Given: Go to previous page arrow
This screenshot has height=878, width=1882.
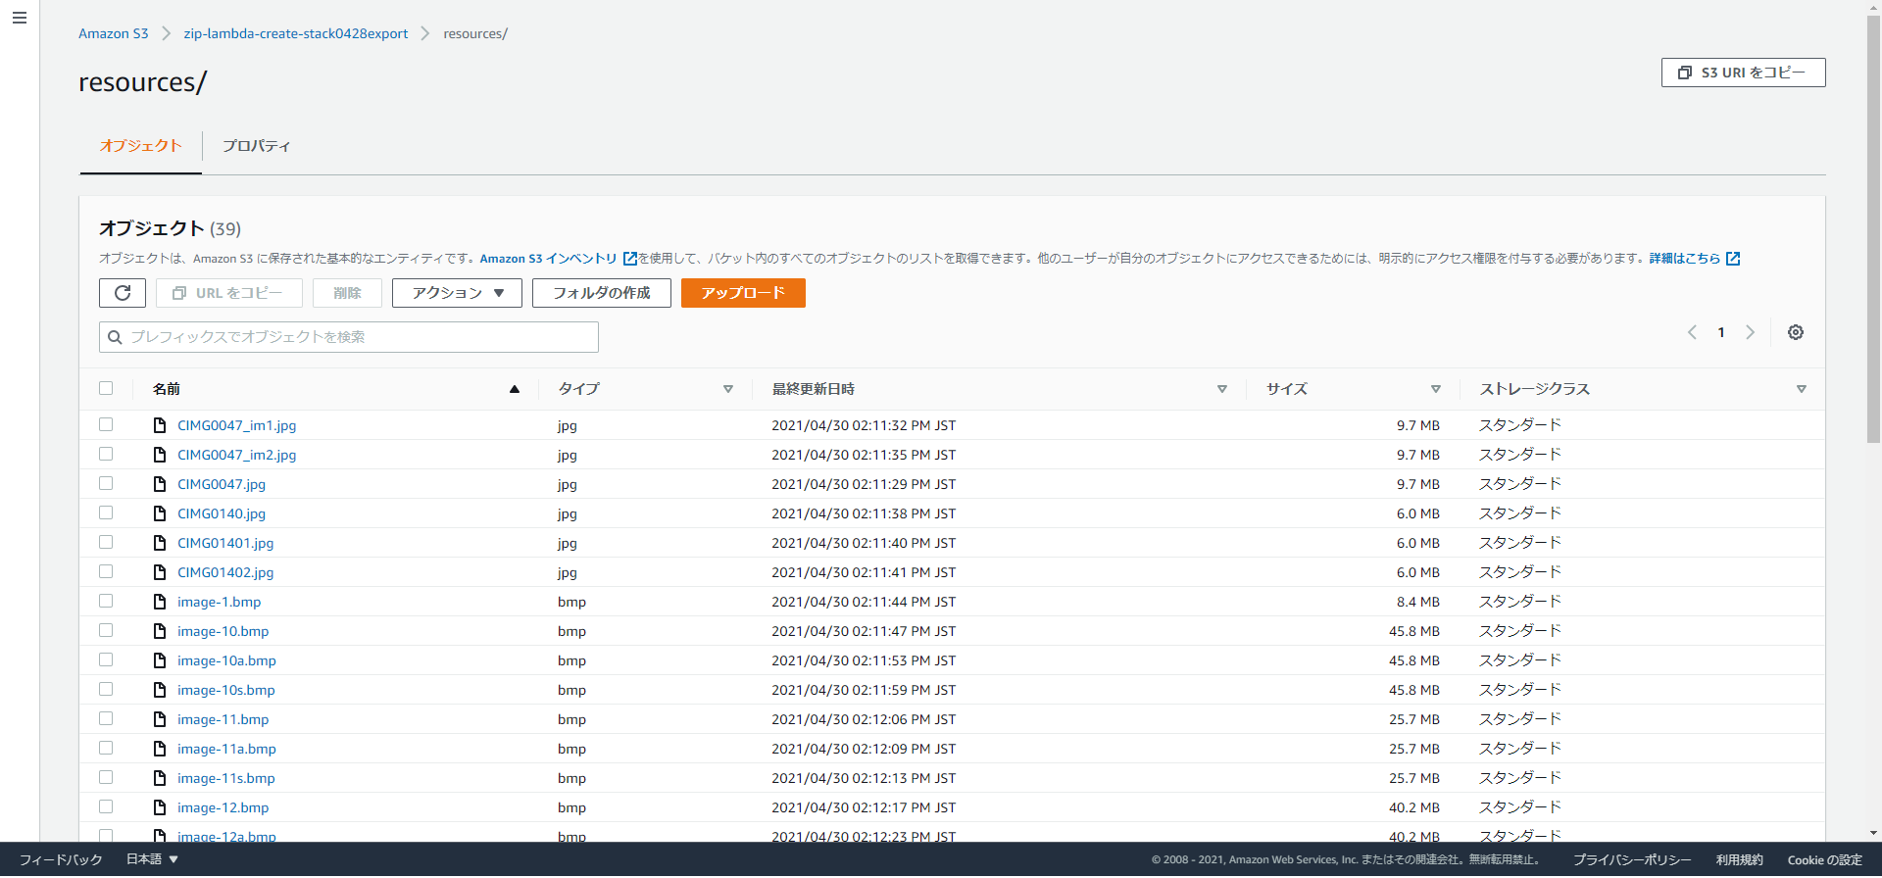Looking at the screenshot, I should 1692,332.
